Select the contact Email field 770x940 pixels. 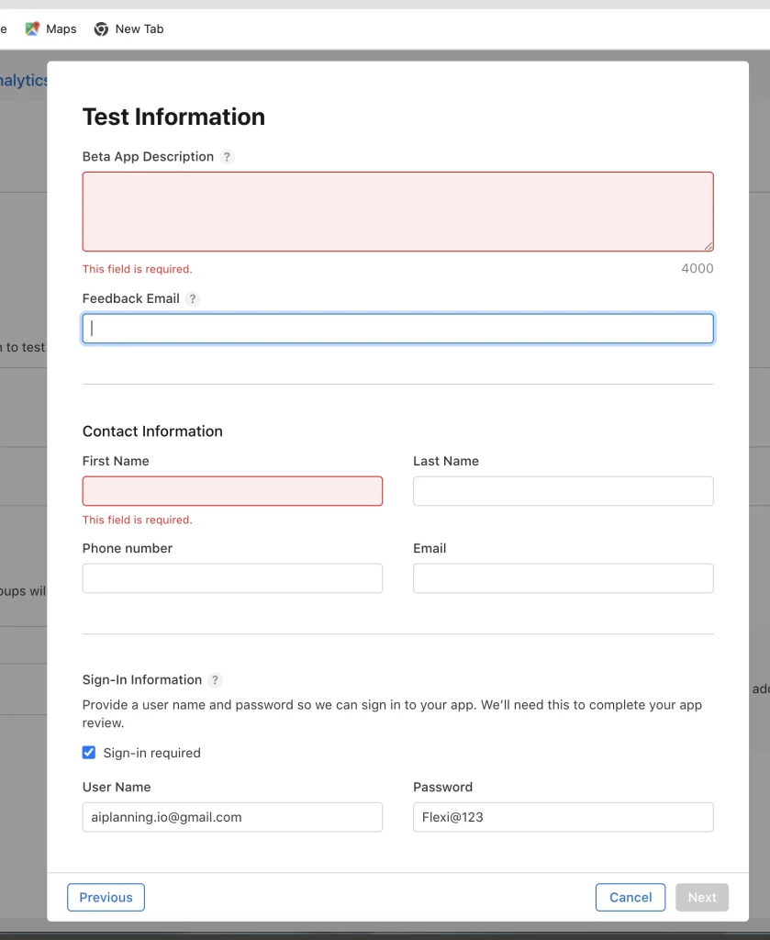tap(564, 578)
